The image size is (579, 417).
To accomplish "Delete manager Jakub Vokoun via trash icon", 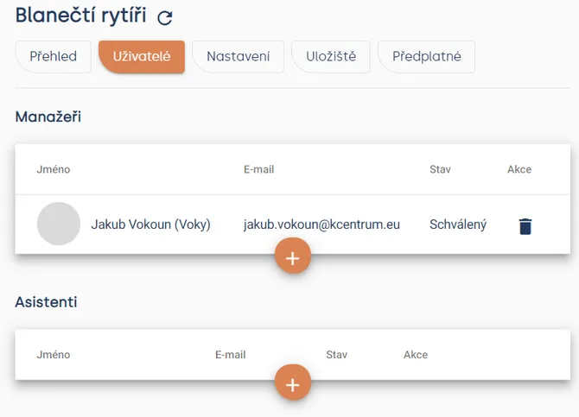I will point(525,226).
